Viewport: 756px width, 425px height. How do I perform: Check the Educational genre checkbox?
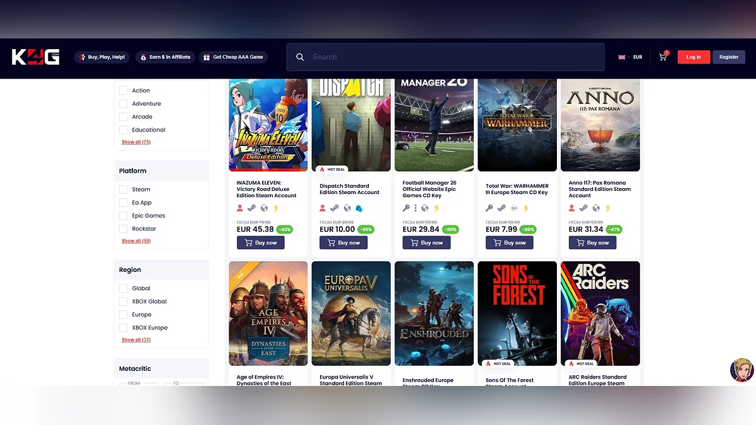[x=123, y=130]
